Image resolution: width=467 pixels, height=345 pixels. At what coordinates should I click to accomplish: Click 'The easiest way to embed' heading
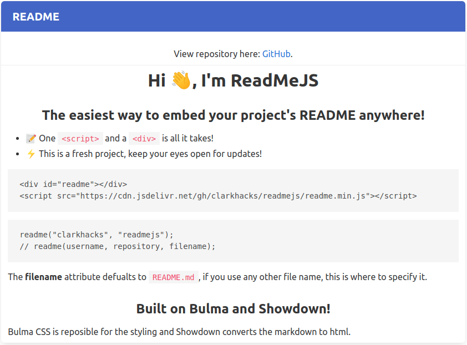[x=233, y=115]
